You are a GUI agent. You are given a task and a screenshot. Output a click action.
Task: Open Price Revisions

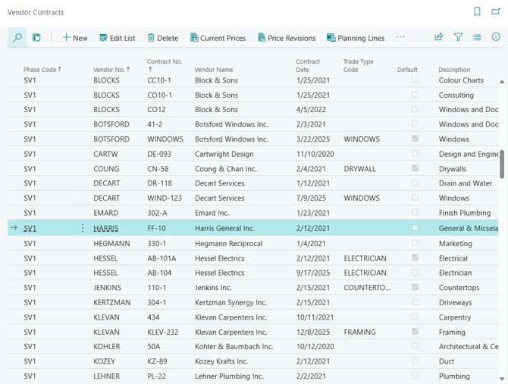287,38
